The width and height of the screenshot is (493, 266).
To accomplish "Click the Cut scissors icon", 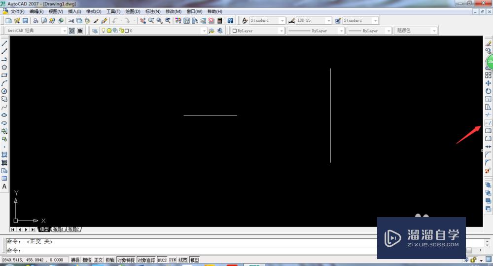I will click(x=71, y=20).
